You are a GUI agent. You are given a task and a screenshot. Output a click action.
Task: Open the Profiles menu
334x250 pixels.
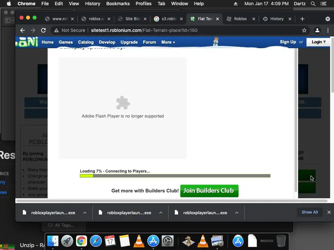pos(144,4)
